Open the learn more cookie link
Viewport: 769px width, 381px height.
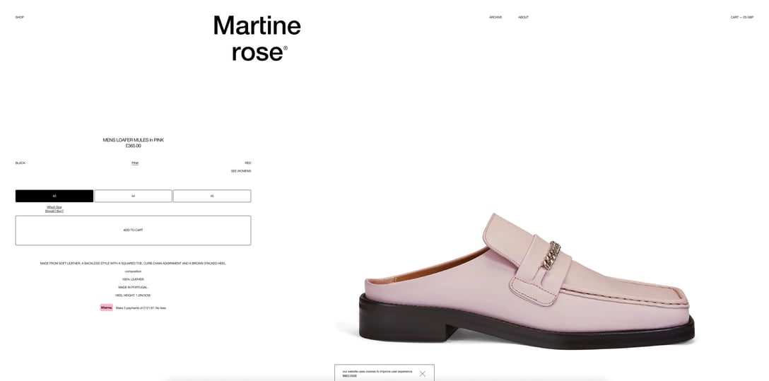click(349, 375)
